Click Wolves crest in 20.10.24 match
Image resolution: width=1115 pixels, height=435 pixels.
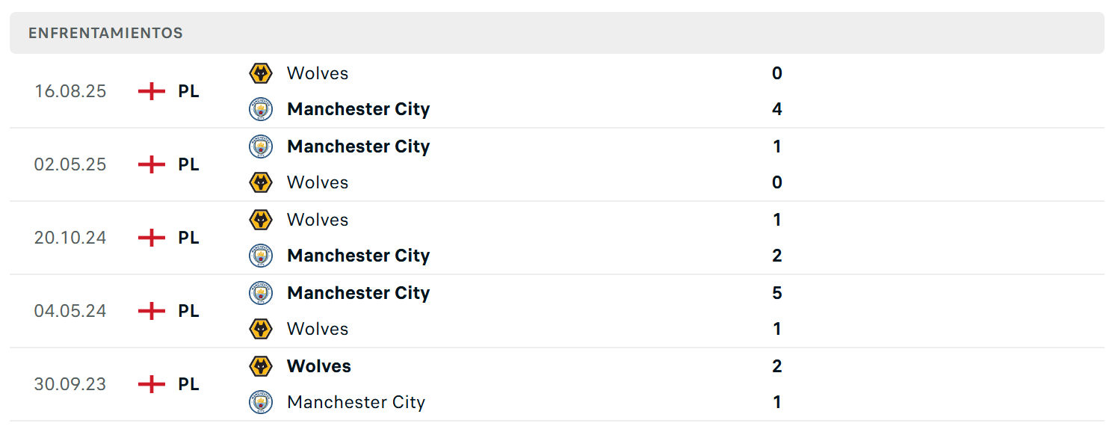tap(260, 220)
